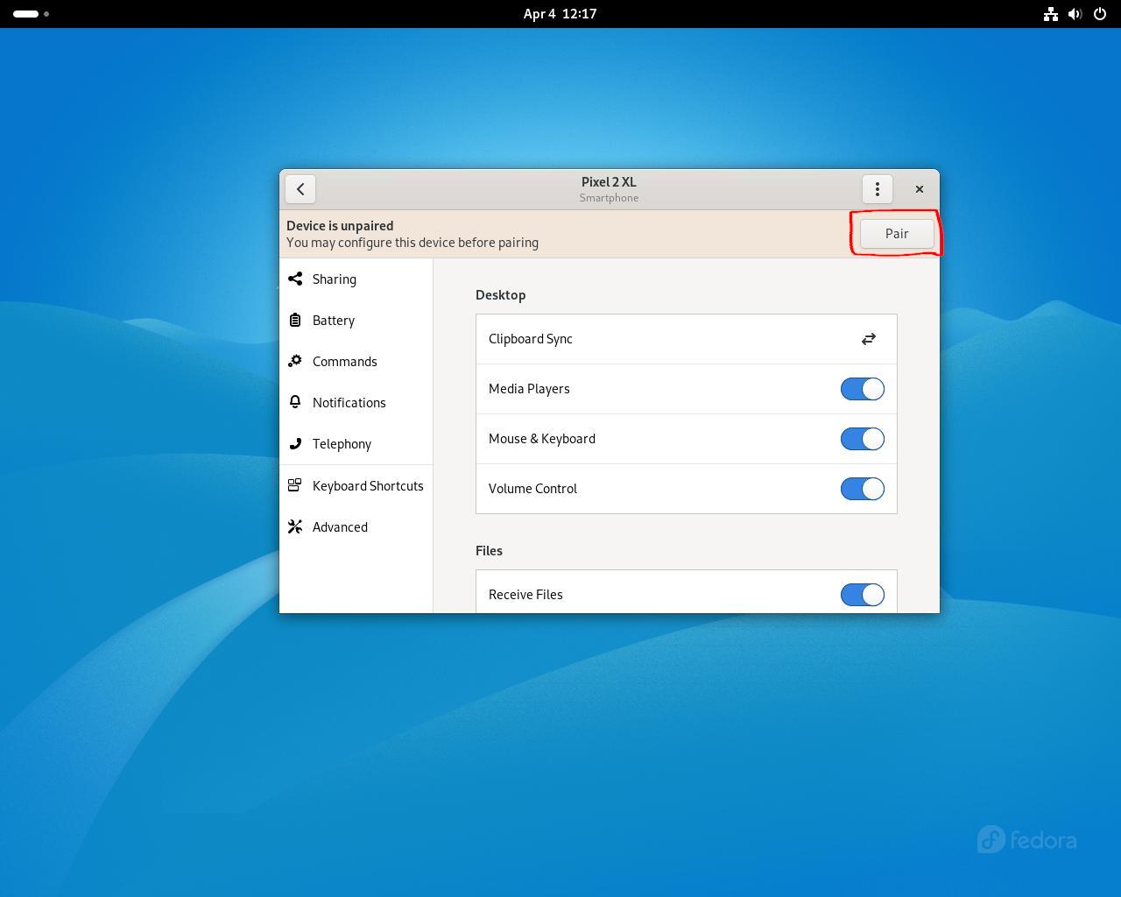Screen dimensions: 1121x897
Task: Click the Files section heading
Action: 489,551
